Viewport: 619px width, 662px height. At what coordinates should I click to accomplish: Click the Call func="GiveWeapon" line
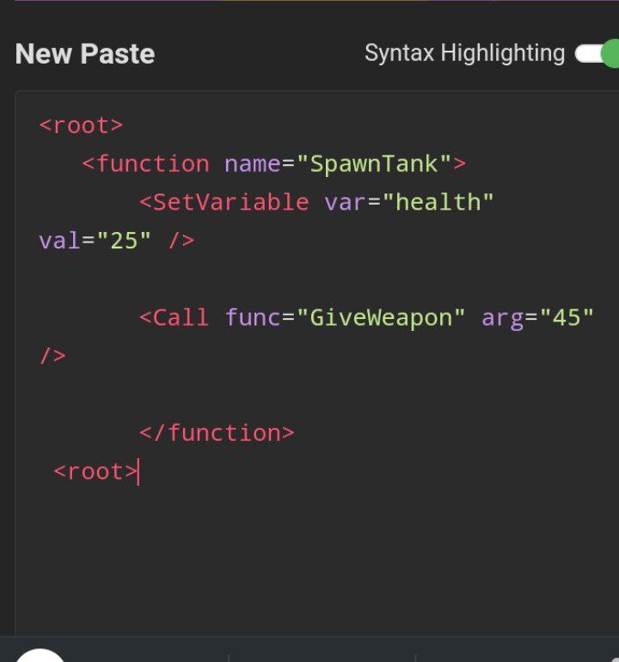coord(366,318)
